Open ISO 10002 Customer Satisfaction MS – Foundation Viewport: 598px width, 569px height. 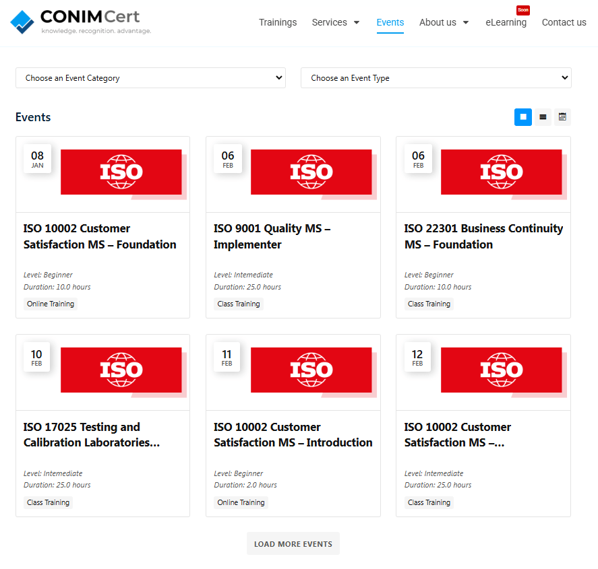click(100, 236)
